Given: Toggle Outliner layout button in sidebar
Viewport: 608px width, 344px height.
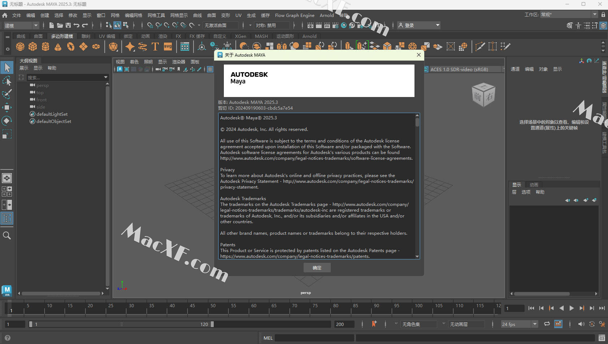Looking at the screenshot, I should (x=7, y=218).
